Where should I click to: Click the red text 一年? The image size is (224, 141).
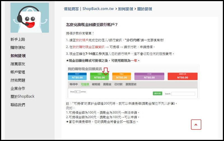(134, 61)
